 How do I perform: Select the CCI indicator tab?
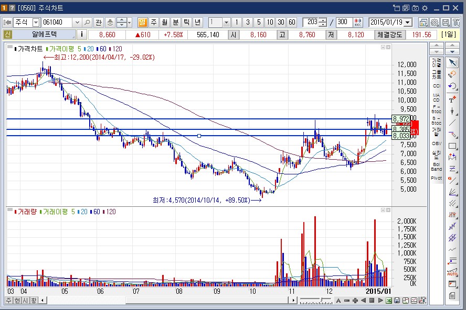click(437, 86)
